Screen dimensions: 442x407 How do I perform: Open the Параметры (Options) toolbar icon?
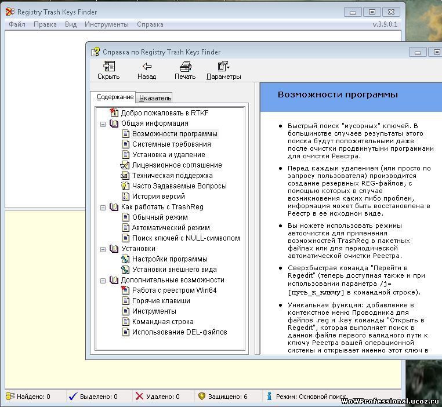tap(224, 67)
